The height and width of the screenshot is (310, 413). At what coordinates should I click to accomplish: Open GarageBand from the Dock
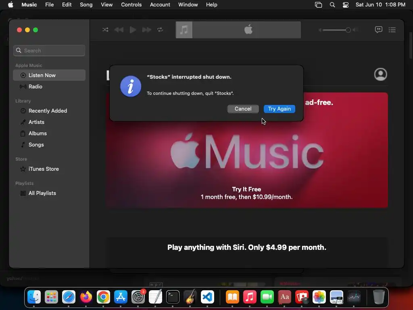coord(190,297)
